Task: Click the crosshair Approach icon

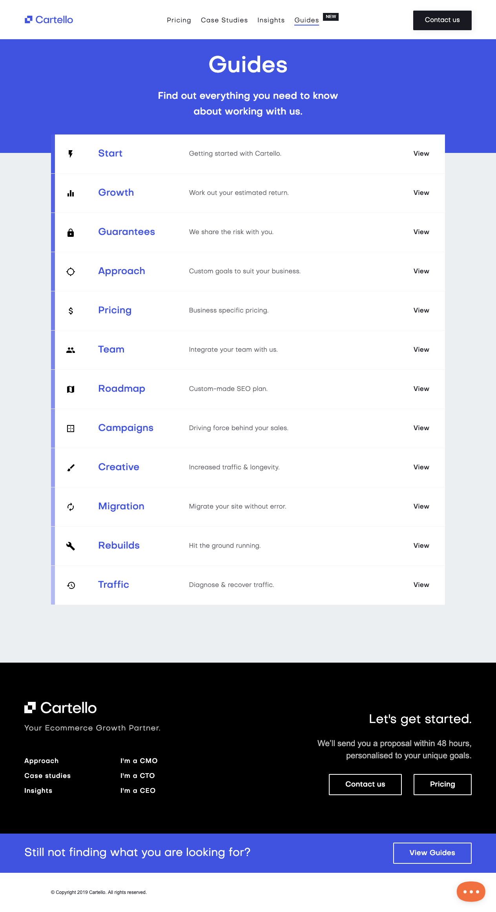Action: click(x=71, y=271)
